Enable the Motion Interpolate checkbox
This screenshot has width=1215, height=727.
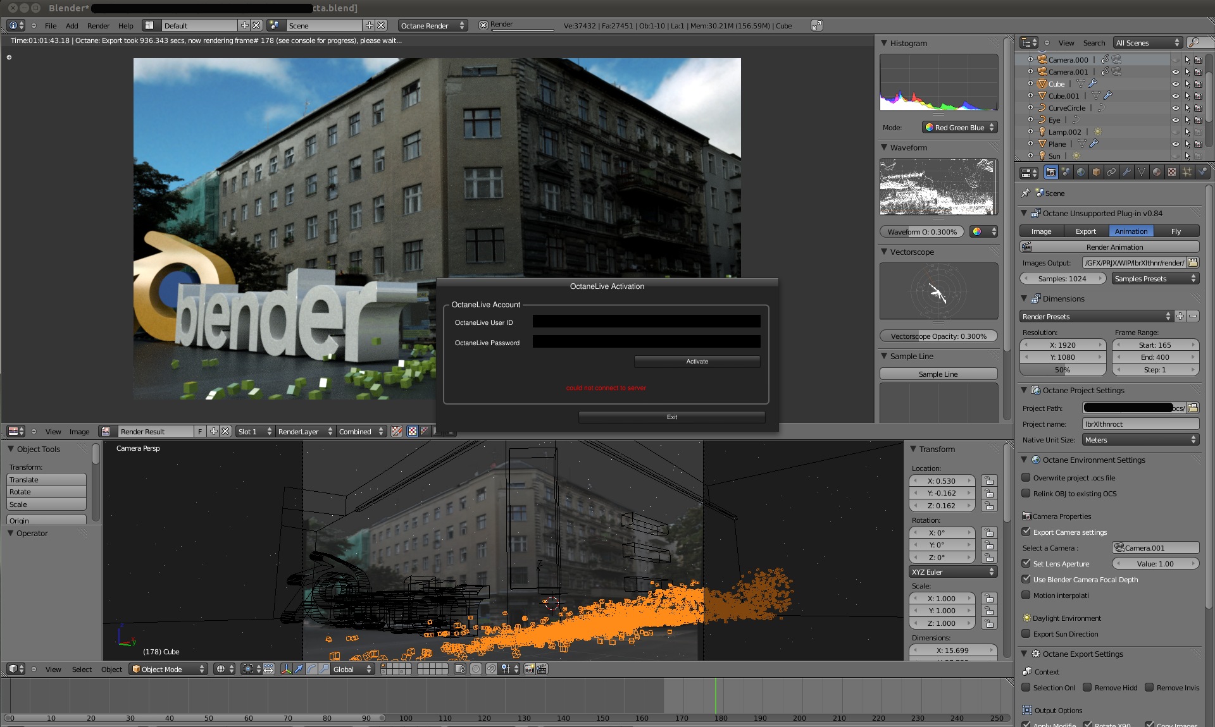[1026, 595]
